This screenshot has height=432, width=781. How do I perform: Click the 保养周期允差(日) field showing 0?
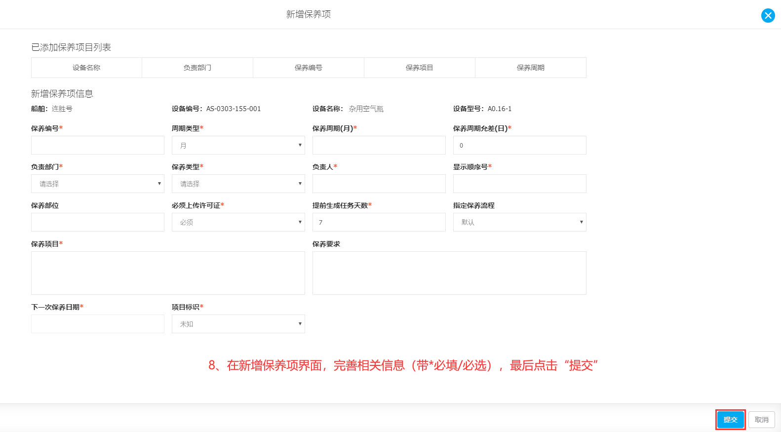coord(520,145)
